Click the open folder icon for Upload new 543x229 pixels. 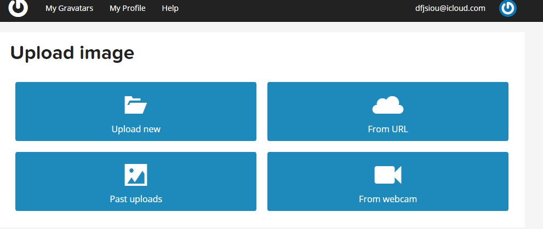(136, 105)
